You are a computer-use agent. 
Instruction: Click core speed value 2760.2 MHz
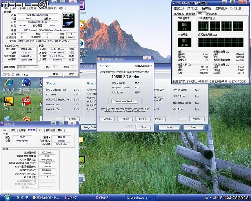pyautogui.click(x=27, y=49)
